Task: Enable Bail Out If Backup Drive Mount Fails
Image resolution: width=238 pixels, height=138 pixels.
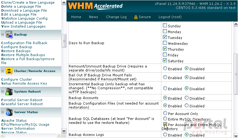Action: coord(165,77)
